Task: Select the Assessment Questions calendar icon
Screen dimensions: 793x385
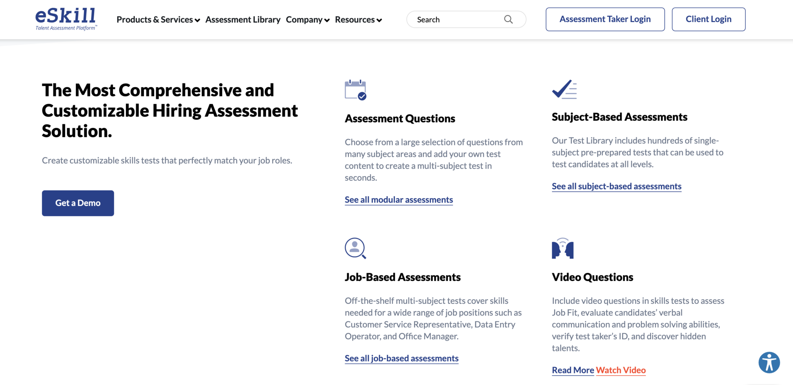Action: tap(355, 90)
